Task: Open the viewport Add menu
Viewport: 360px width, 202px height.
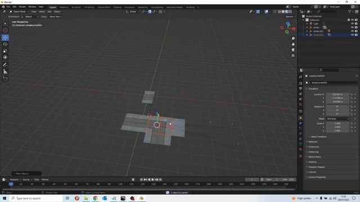Action: 49,11
